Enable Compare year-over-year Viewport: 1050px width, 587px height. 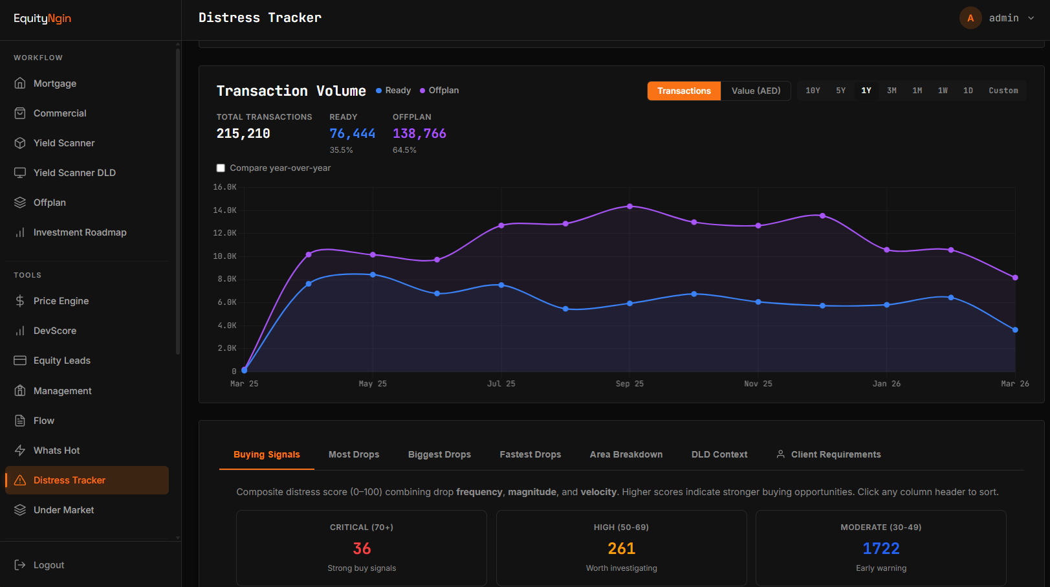(x=221, y=168)
